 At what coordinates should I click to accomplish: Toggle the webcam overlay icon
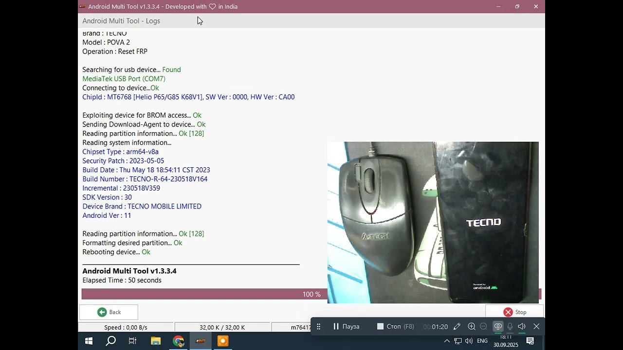point(498,327)
